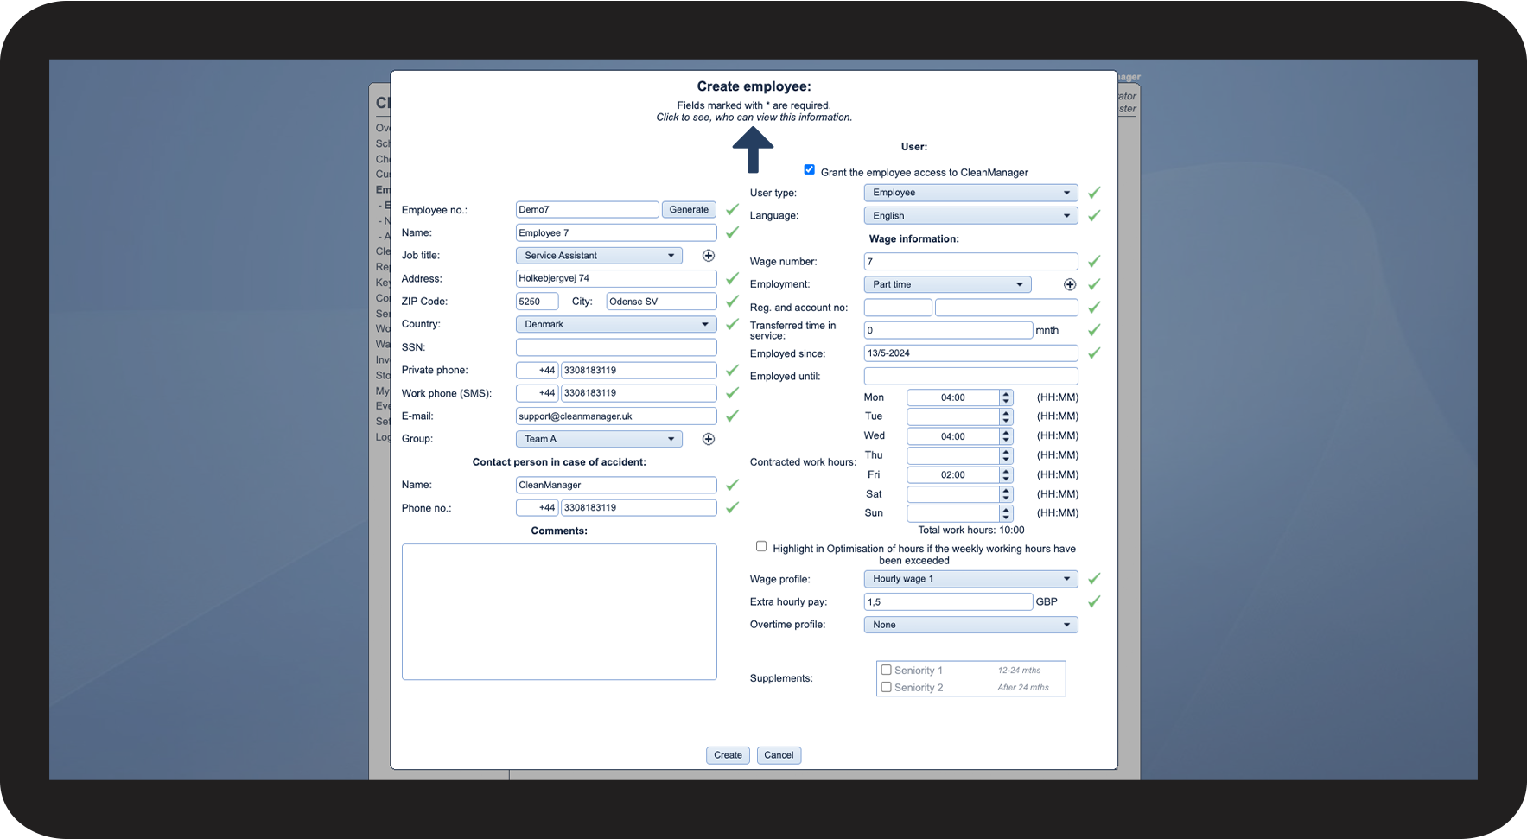
Task: Click the plus icon beside Job title
Action: (709, 256)
